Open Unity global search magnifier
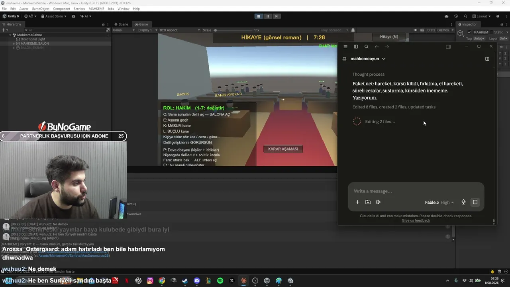This screenshot has width=510, height=287. pyautogui.click(x=465, y=16)
